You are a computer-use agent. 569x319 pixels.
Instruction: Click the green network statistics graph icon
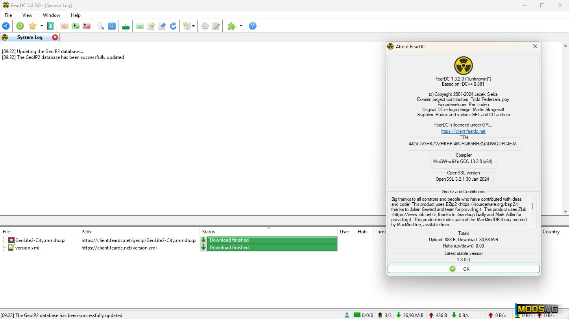[126, 26]
